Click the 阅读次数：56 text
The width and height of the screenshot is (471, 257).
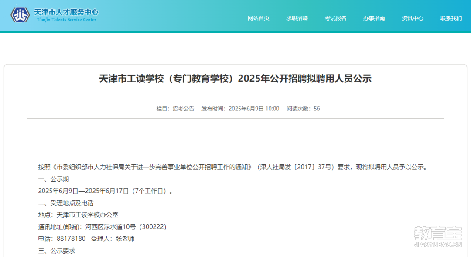[x=303, y=109]
